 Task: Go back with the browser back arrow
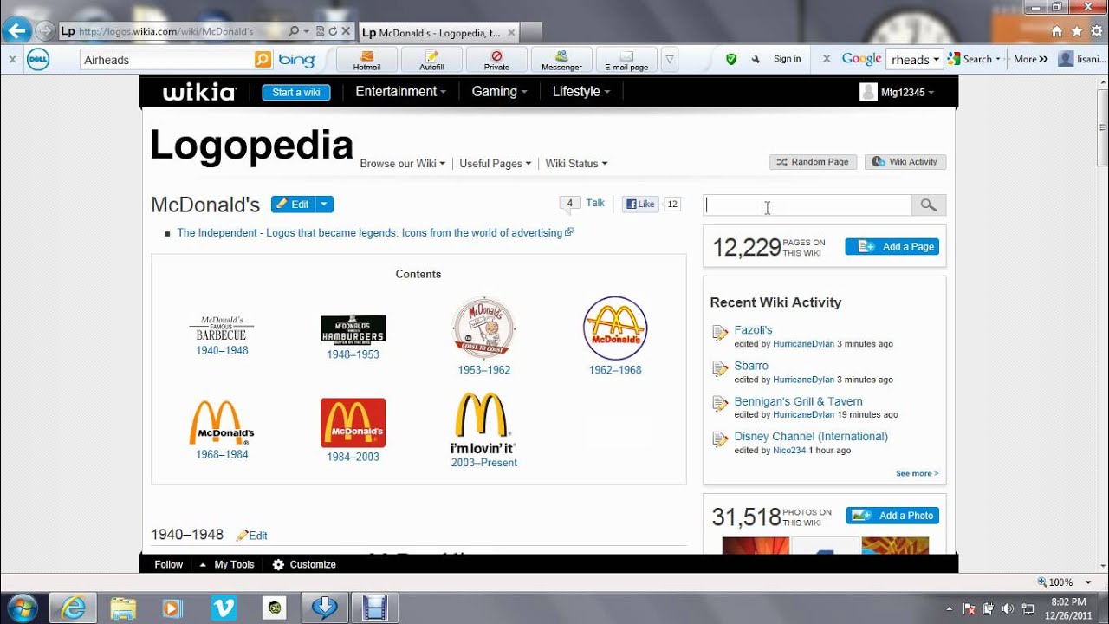click(x=17, y=31)
